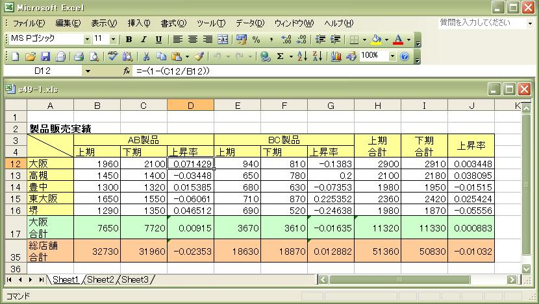Apply percent style

pyautogui.click(x=256, y=40)
